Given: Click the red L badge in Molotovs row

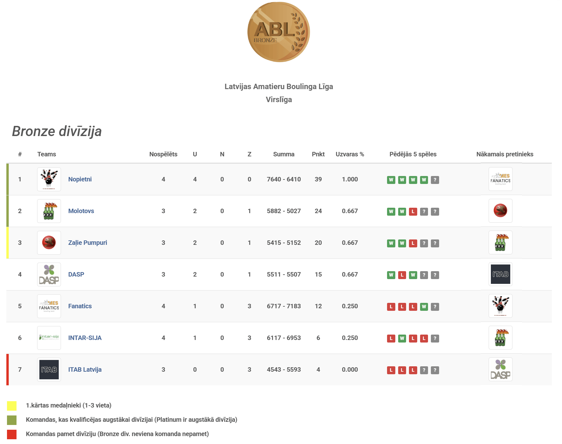Looking at the screenshot, I should (413, 212).
